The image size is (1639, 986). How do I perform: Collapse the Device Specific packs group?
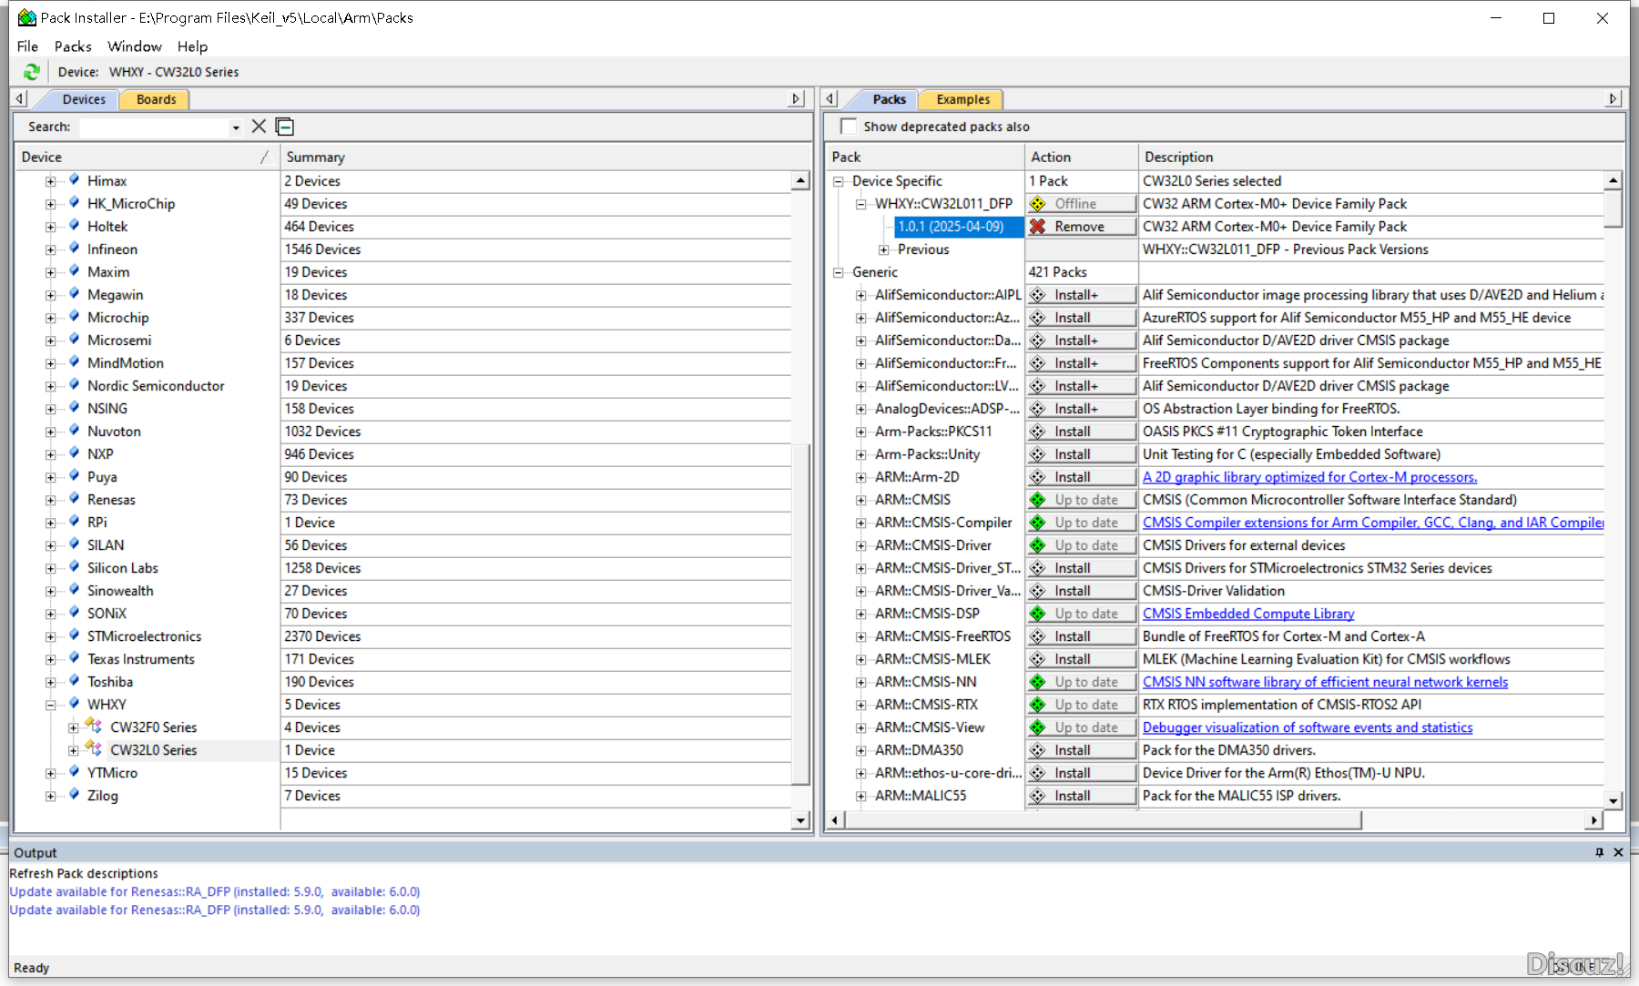(839, 181)
